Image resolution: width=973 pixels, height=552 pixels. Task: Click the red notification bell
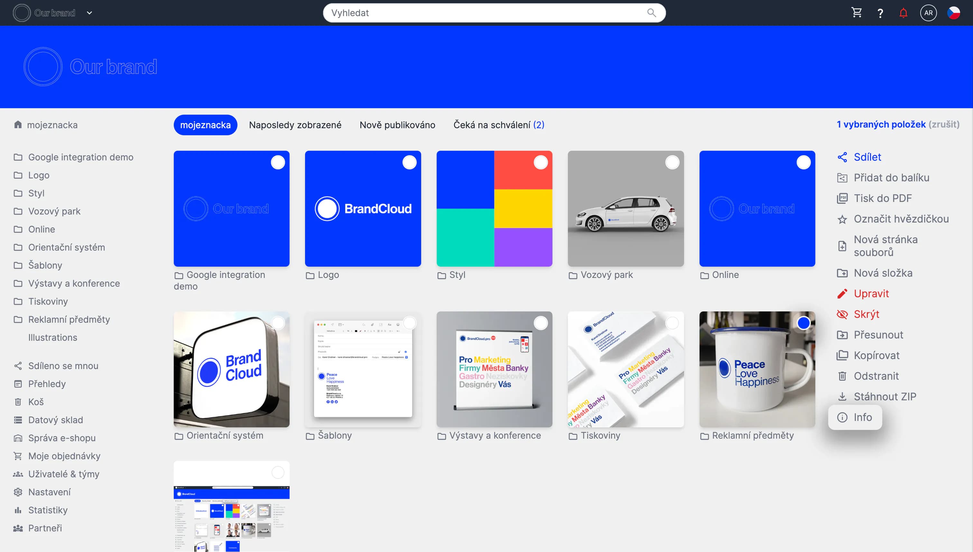tap(903, 13)
